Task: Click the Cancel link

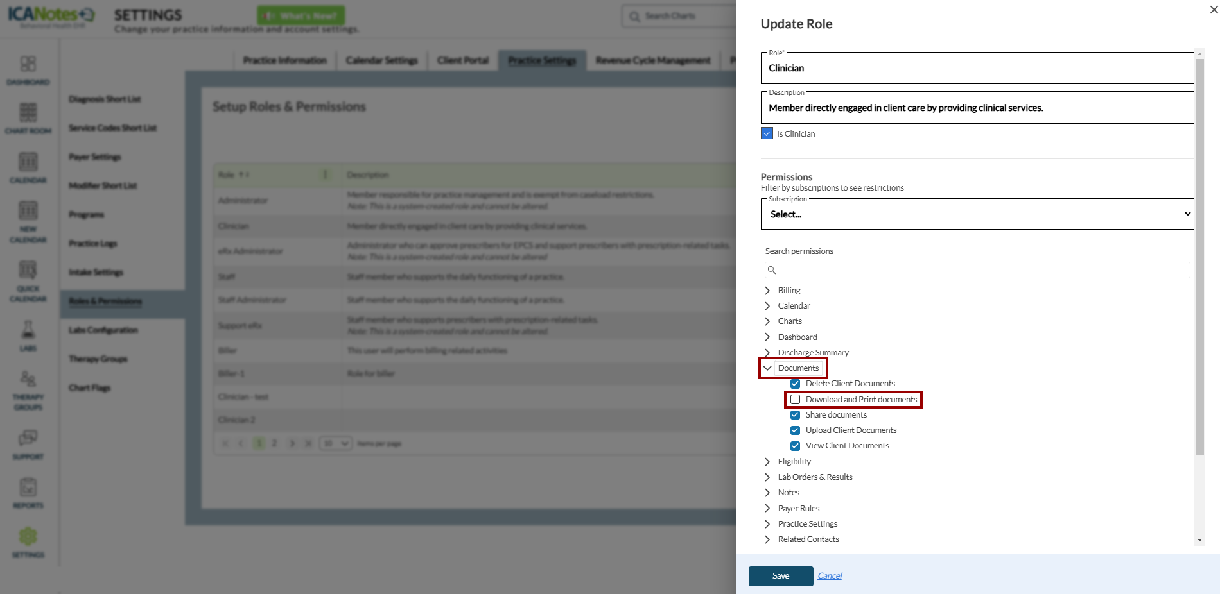Action: click(830, 576)
